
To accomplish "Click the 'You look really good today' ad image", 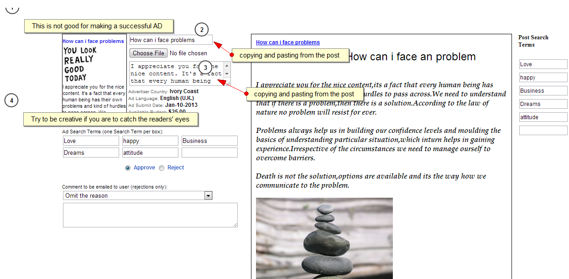I will [81, 64].
